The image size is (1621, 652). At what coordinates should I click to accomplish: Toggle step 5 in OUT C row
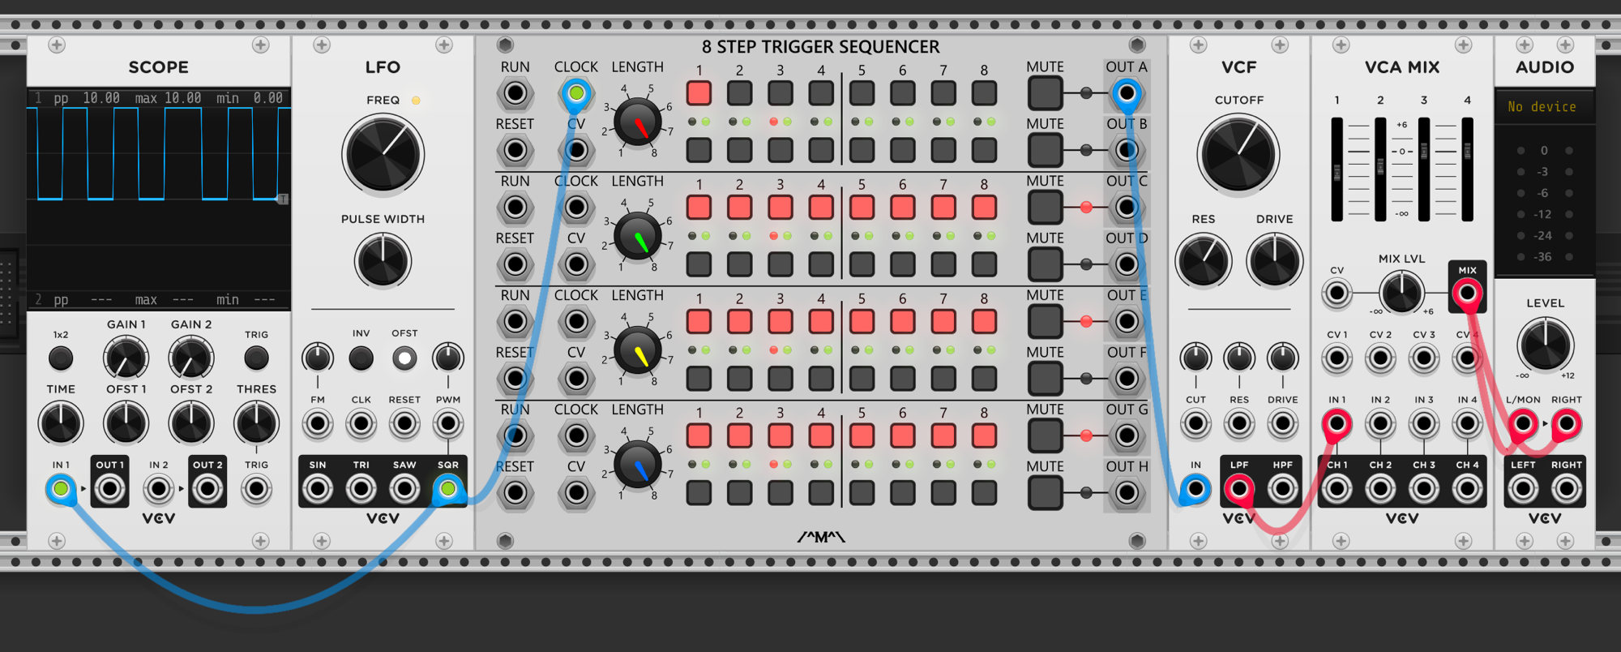tap(862, 208)
